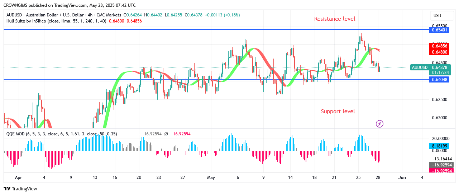Click the Support level annotation text
The image size is (459, 195).
coord(338,111)
